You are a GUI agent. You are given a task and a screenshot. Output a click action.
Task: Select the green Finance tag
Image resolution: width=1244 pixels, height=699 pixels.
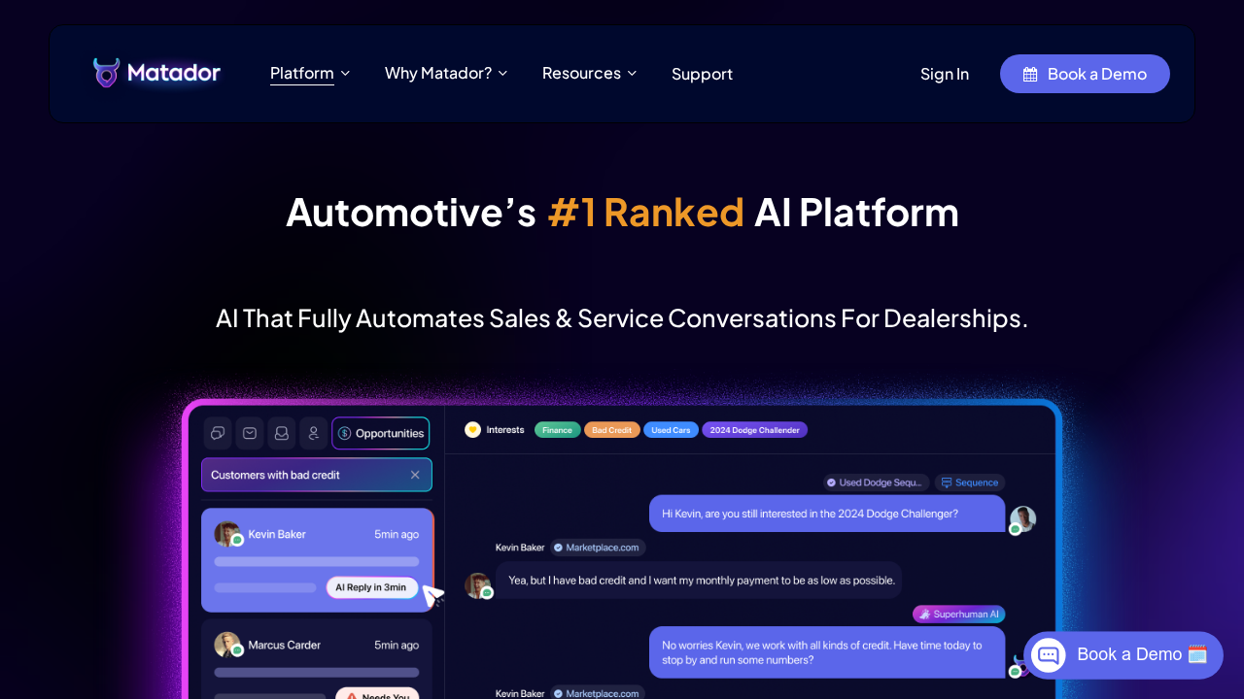point(557,430)
